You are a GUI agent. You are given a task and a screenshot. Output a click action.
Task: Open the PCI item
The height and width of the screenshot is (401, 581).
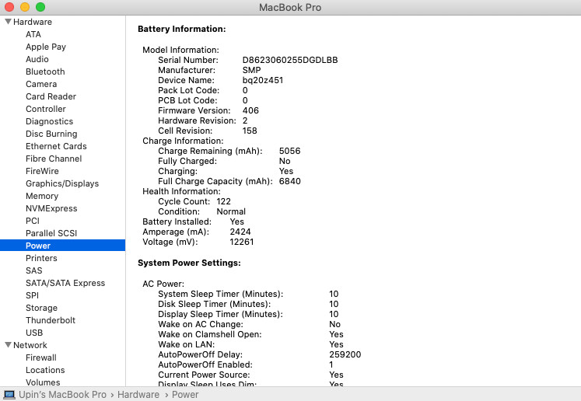(33, 221)
